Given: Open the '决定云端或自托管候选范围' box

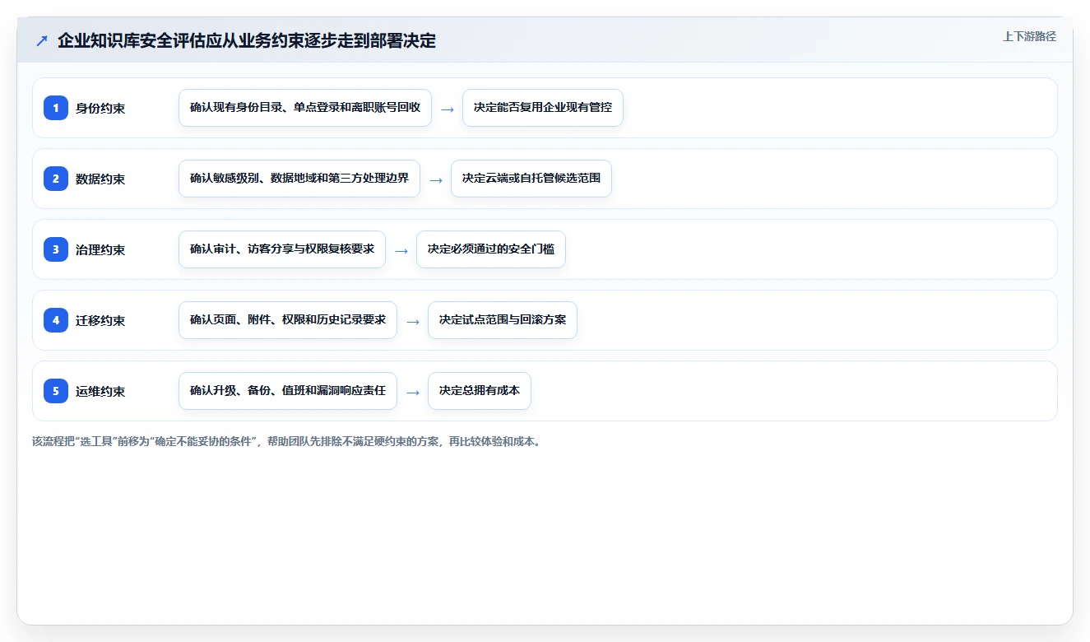Looking at the screenshot, I should [531, 179].
